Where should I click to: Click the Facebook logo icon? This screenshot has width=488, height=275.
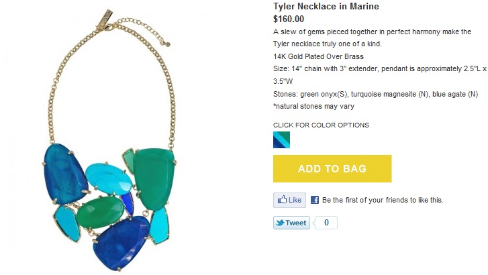pyautogui.click(x=315, y=200)
